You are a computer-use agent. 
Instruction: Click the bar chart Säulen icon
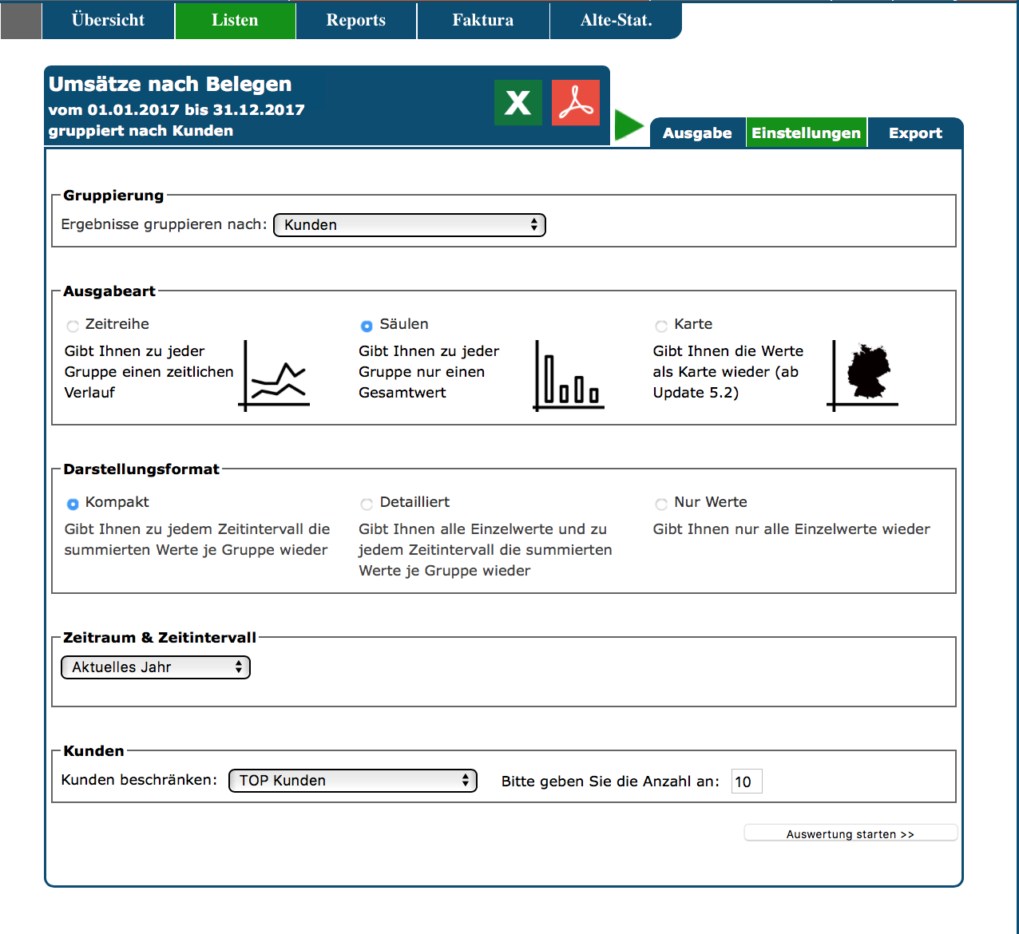(x=569, y=376)
